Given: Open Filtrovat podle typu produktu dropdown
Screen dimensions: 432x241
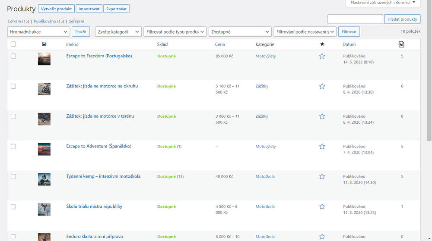Looking at the screenshot, I should click(x=175, y=31).
